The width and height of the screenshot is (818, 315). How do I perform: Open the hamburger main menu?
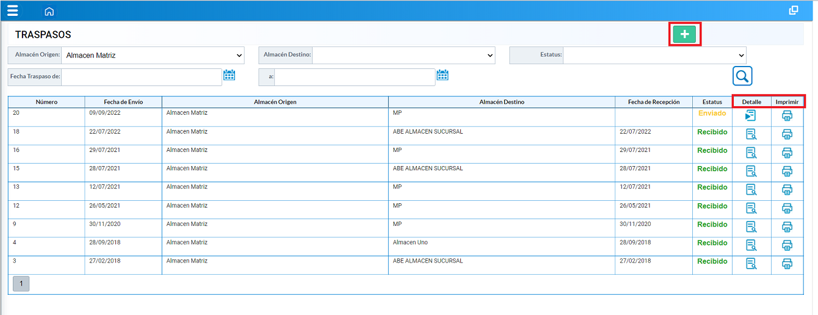point(12,10)
